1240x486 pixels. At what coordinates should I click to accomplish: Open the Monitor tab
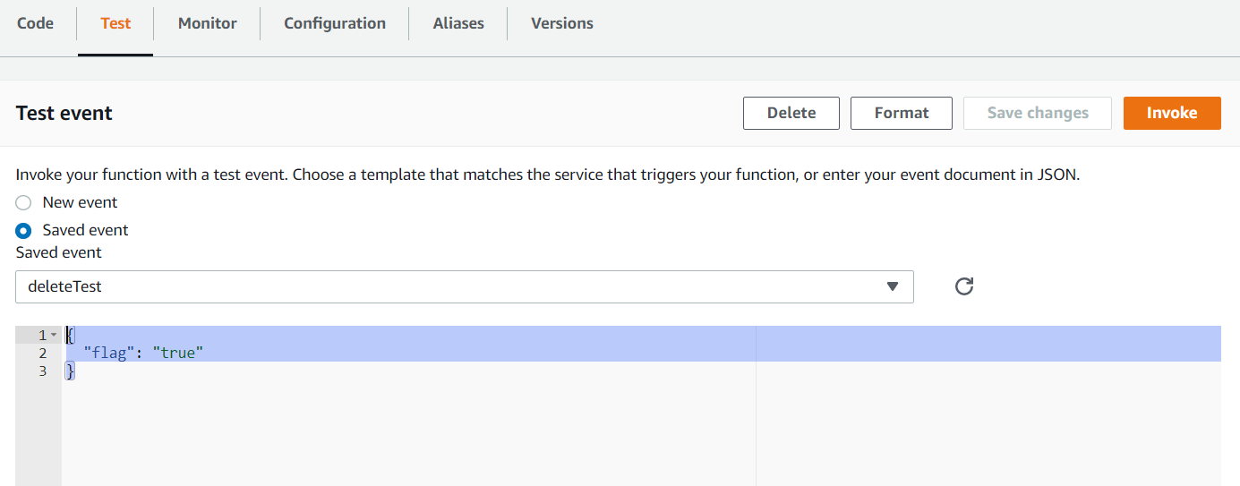(208, 23)
